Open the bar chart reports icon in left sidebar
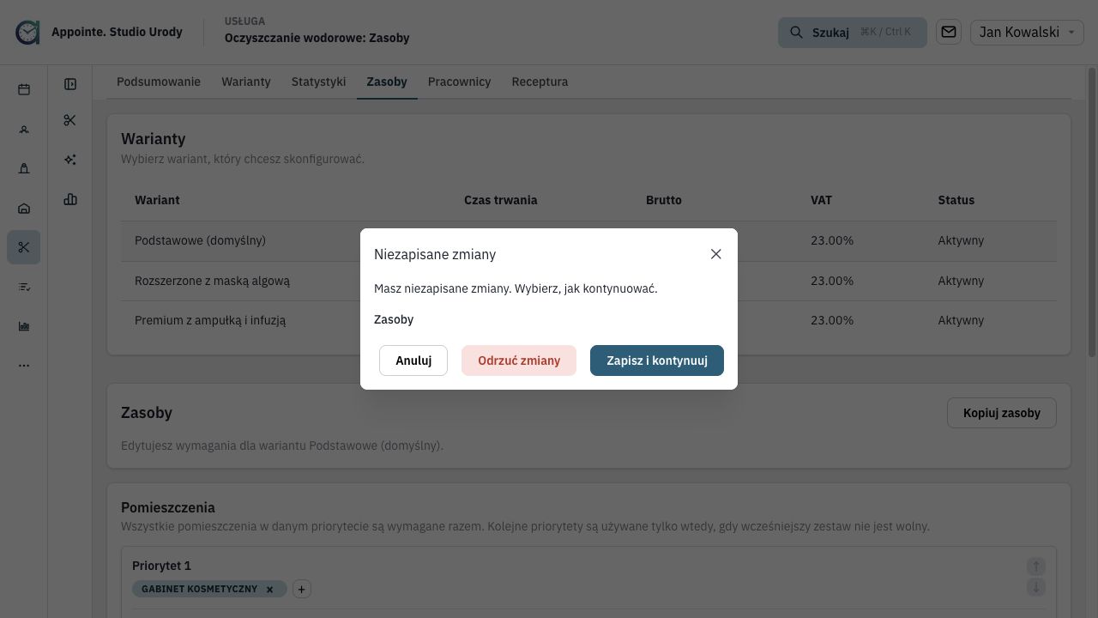The width and height of the screenshot is (1098, 618). coord(24,326)
